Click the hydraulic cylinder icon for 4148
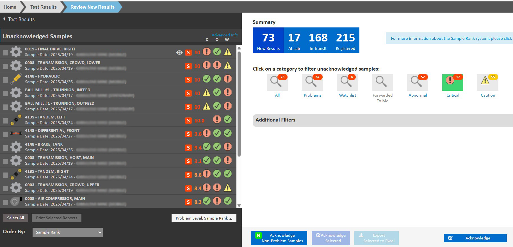513x247 pixels. (x=16, y=79)
